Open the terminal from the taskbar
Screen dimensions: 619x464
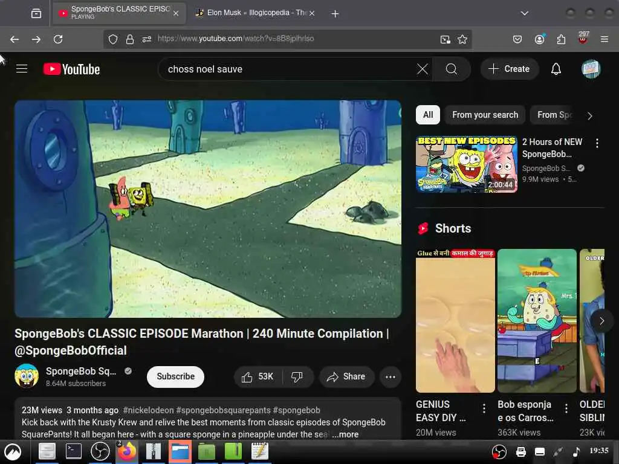[73, 451]
